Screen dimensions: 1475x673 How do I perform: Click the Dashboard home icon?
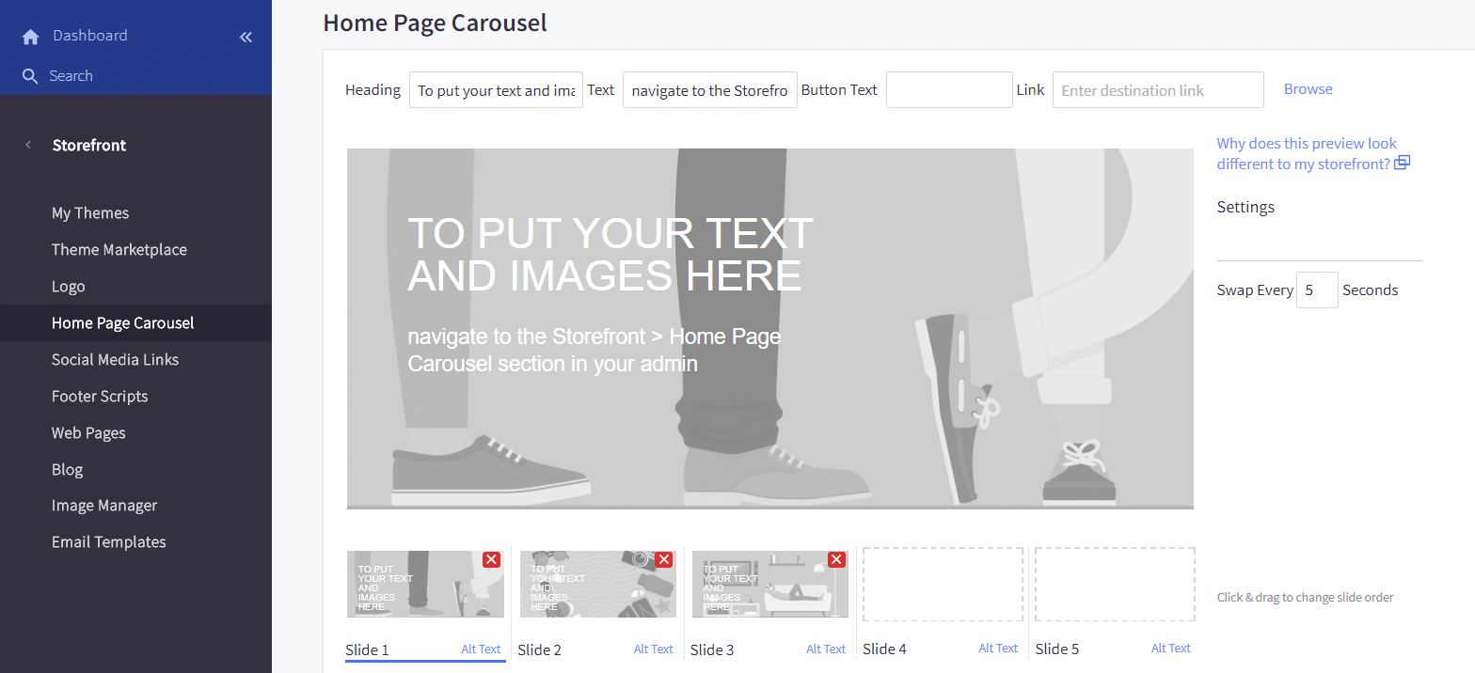(x=30, y=37)
